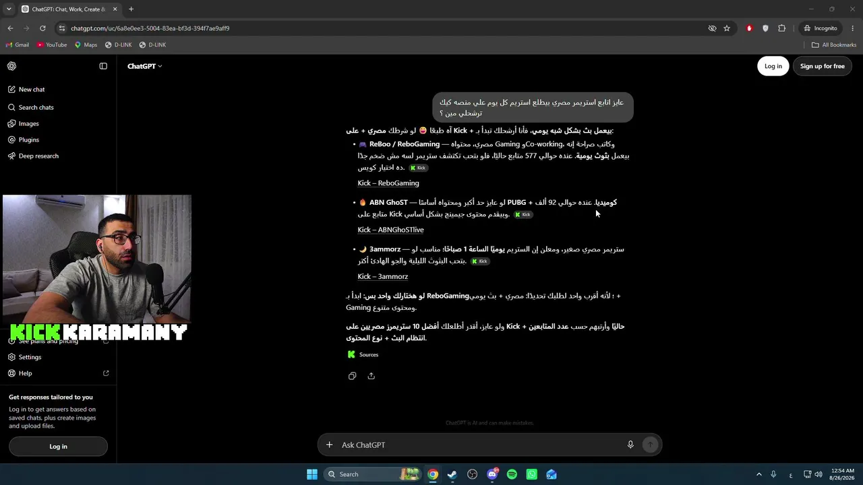
Task: Start a New chat
Action: tap(26, 90)
